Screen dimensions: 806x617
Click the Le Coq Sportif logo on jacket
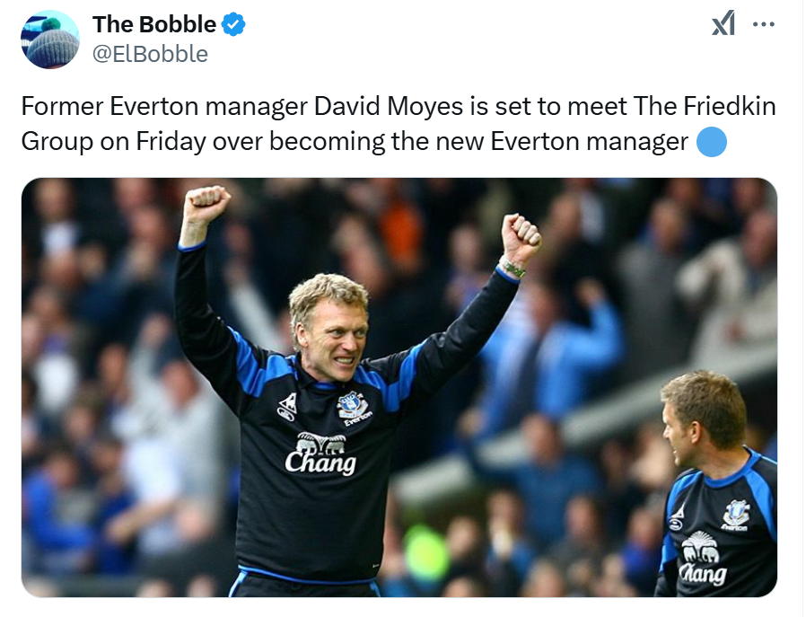click(287, 406)
